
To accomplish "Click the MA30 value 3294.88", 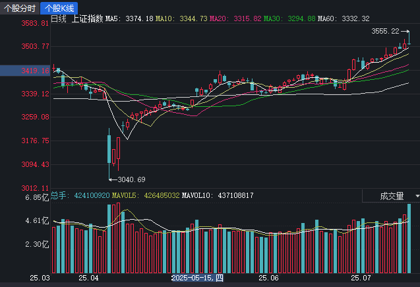I will (301, 18).
